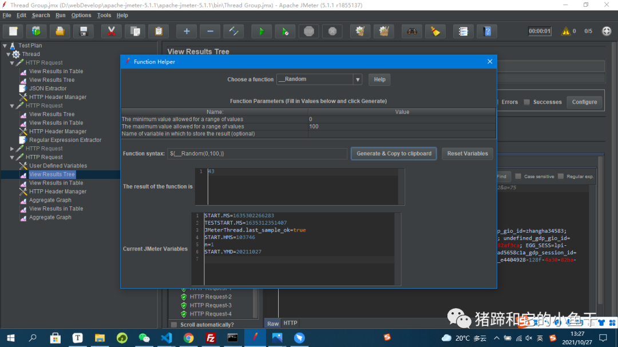Viewport: 618px width, 347px height.
Task: Click the Shutdown test icon
Action: click(332, 31)
